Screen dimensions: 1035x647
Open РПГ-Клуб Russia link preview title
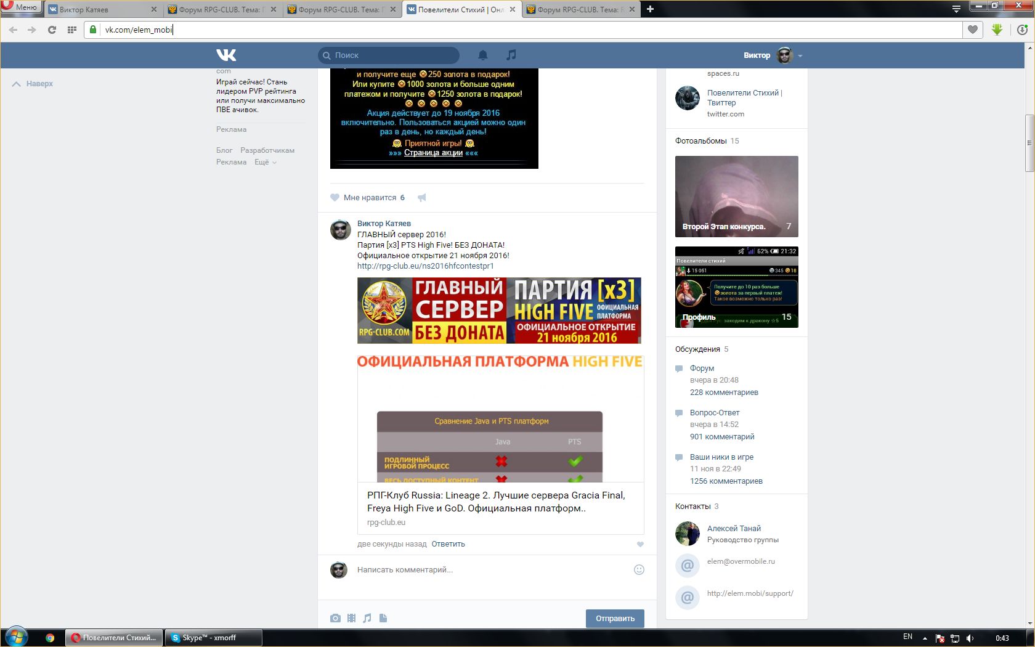496,502
